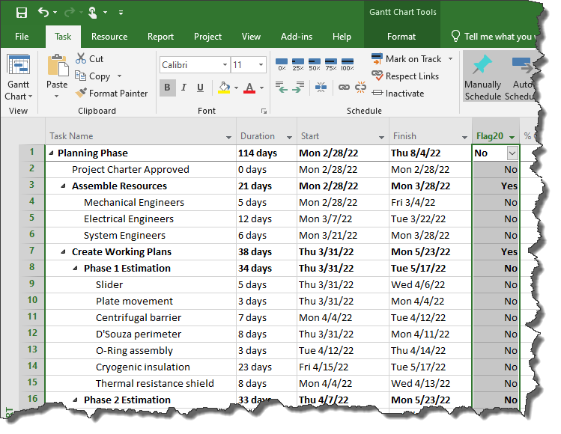Switch to the Project tab

207,37
